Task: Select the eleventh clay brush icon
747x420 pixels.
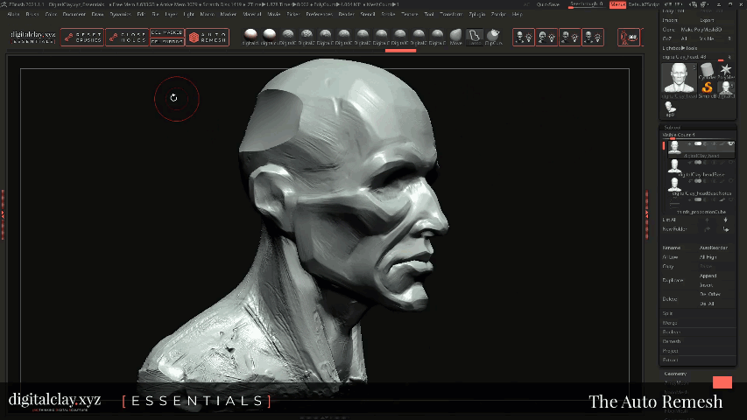Action: (x=437, y=35)
